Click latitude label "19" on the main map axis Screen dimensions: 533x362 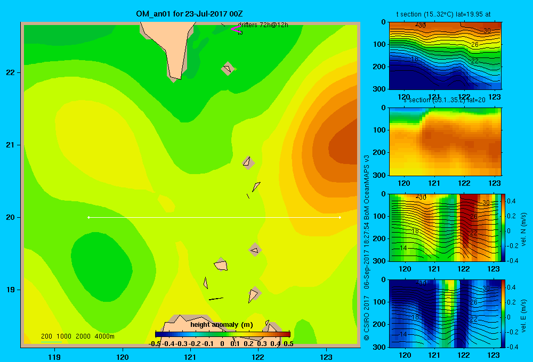point(11,290)
